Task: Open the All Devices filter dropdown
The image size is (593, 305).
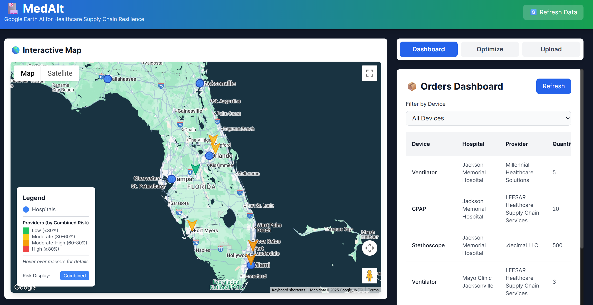Action: pyautogui.click(x=488, y=118)
